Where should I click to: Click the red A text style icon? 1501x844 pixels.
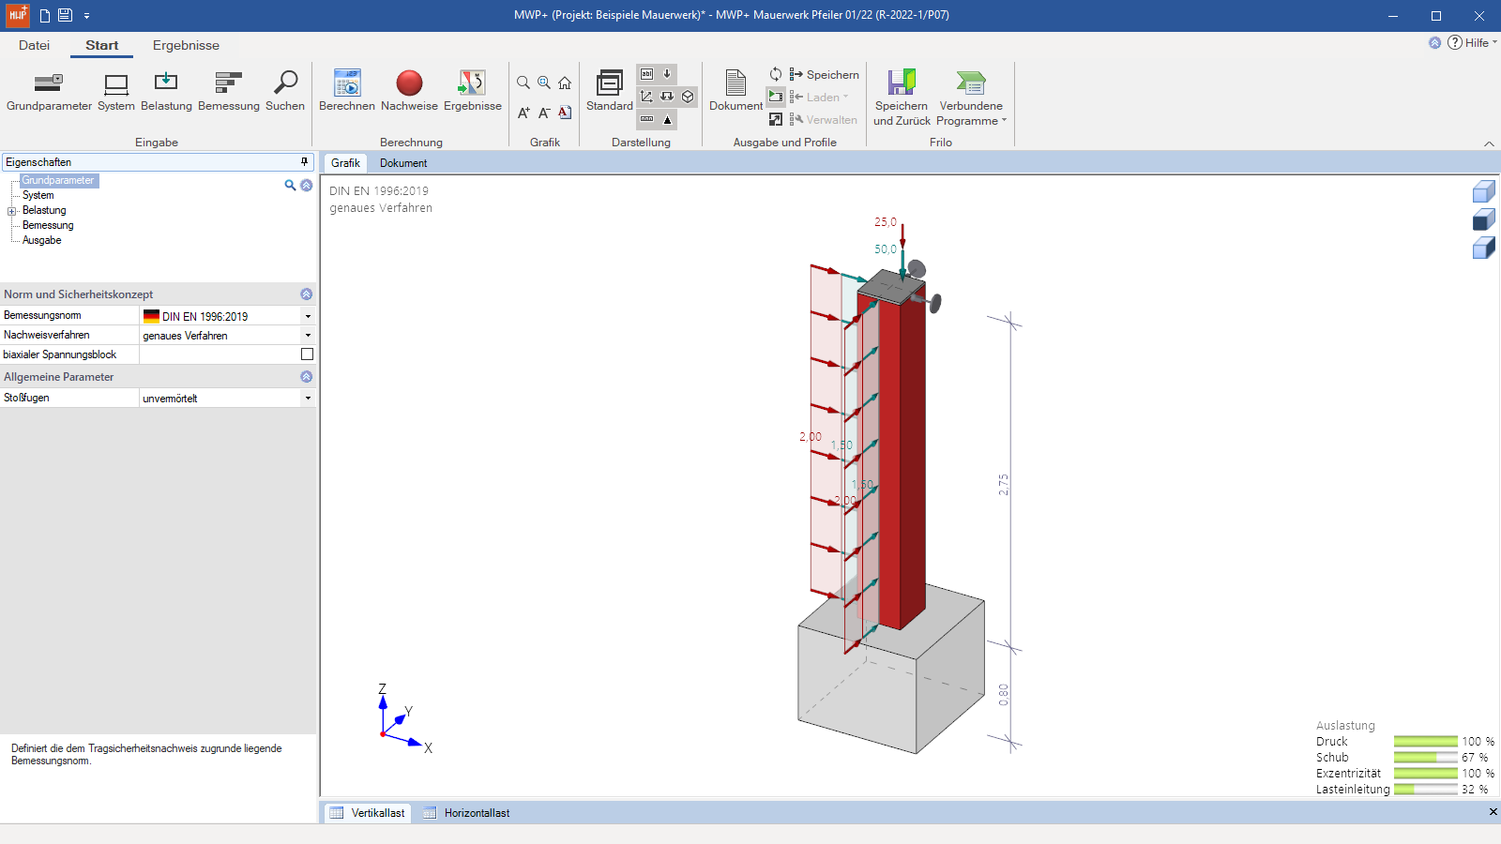(565, 113)
